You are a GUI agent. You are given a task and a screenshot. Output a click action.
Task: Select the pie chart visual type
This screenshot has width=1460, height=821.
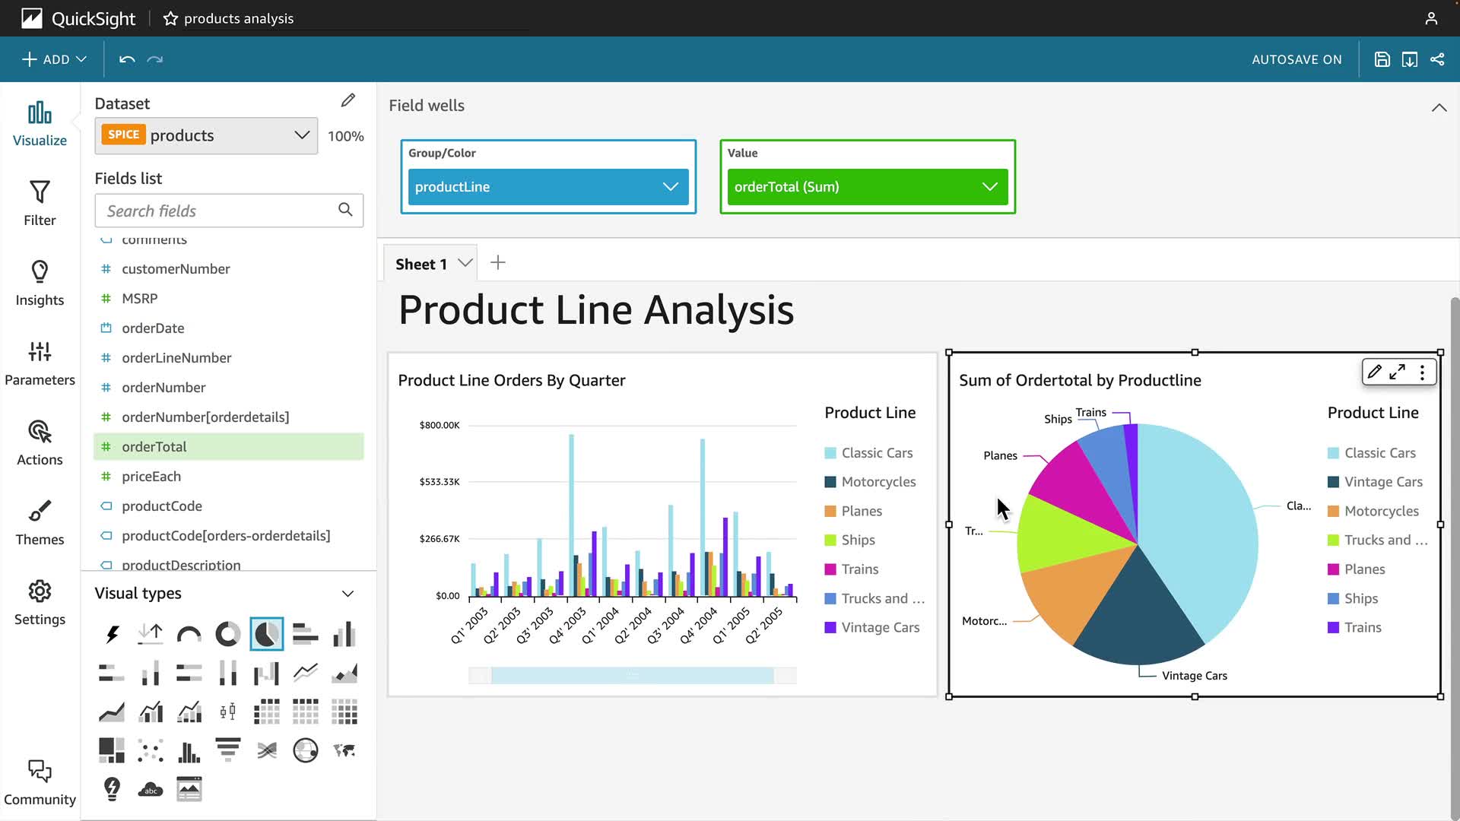point(266,634)
